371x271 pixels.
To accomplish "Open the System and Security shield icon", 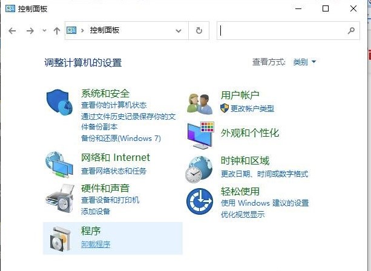I will (x=59, y=102).
